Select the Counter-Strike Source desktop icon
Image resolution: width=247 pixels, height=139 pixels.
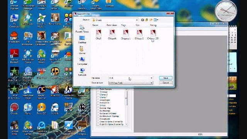click(69, 92)
